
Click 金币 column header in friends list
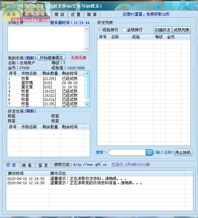[x=173, y=37]
